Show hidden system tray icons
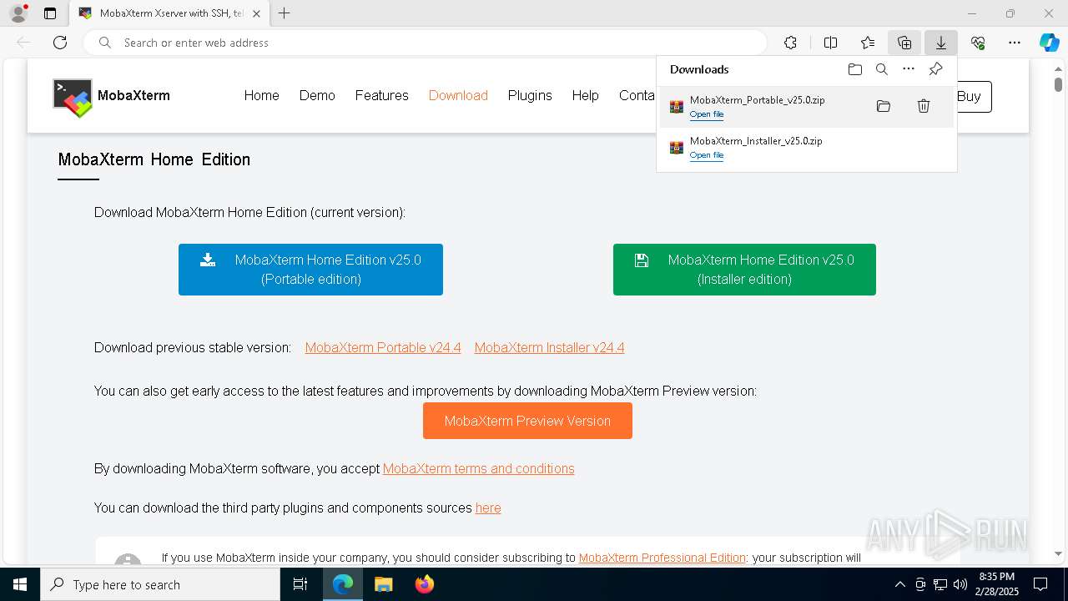This screenshot has width=1068, height=601. pos(899,584)
